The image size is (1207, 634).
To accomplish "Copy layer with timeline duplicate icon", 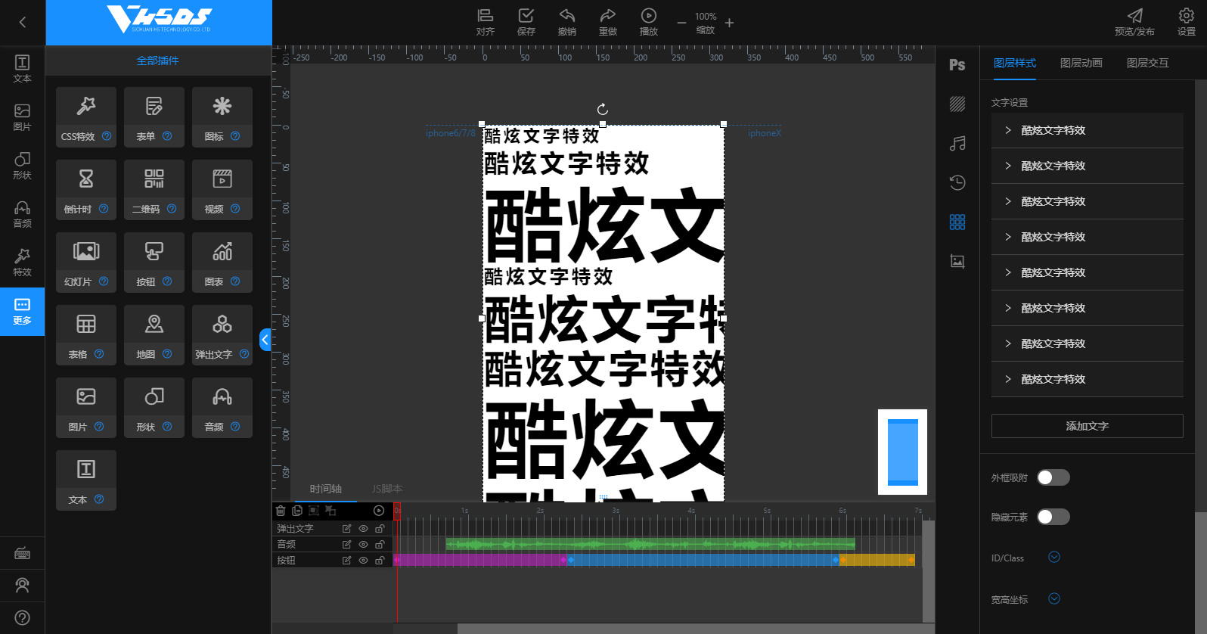I will coord(297,511).
